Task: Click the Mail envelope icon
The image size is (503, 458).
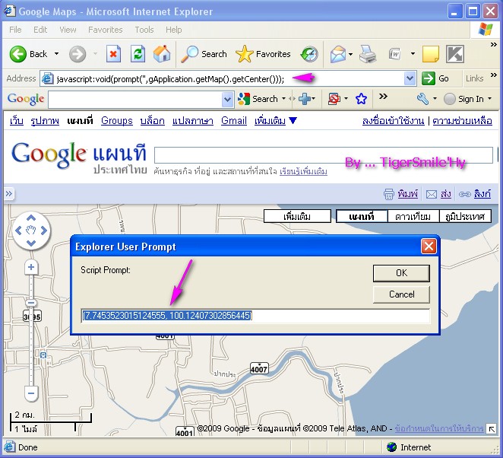Action: [338, 54]
